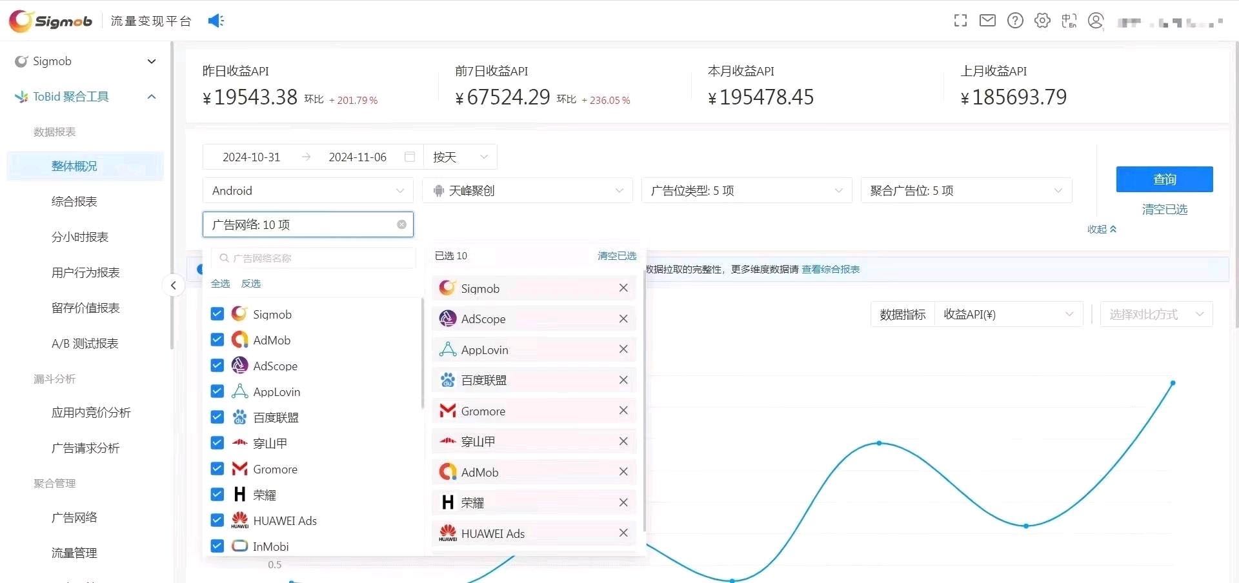Image resolution: width=1239 pixels, height=583 pixels.
Task: Open the user profile avatar icon
Action: click(x=1096, y=21)
